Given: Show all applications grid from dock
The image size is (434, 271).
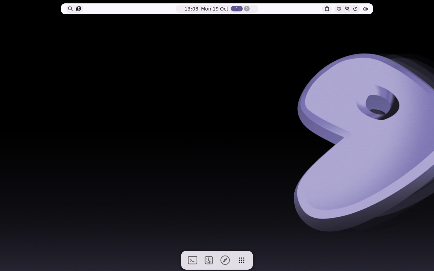Looking at the screenshot, I should coord(241,260).
